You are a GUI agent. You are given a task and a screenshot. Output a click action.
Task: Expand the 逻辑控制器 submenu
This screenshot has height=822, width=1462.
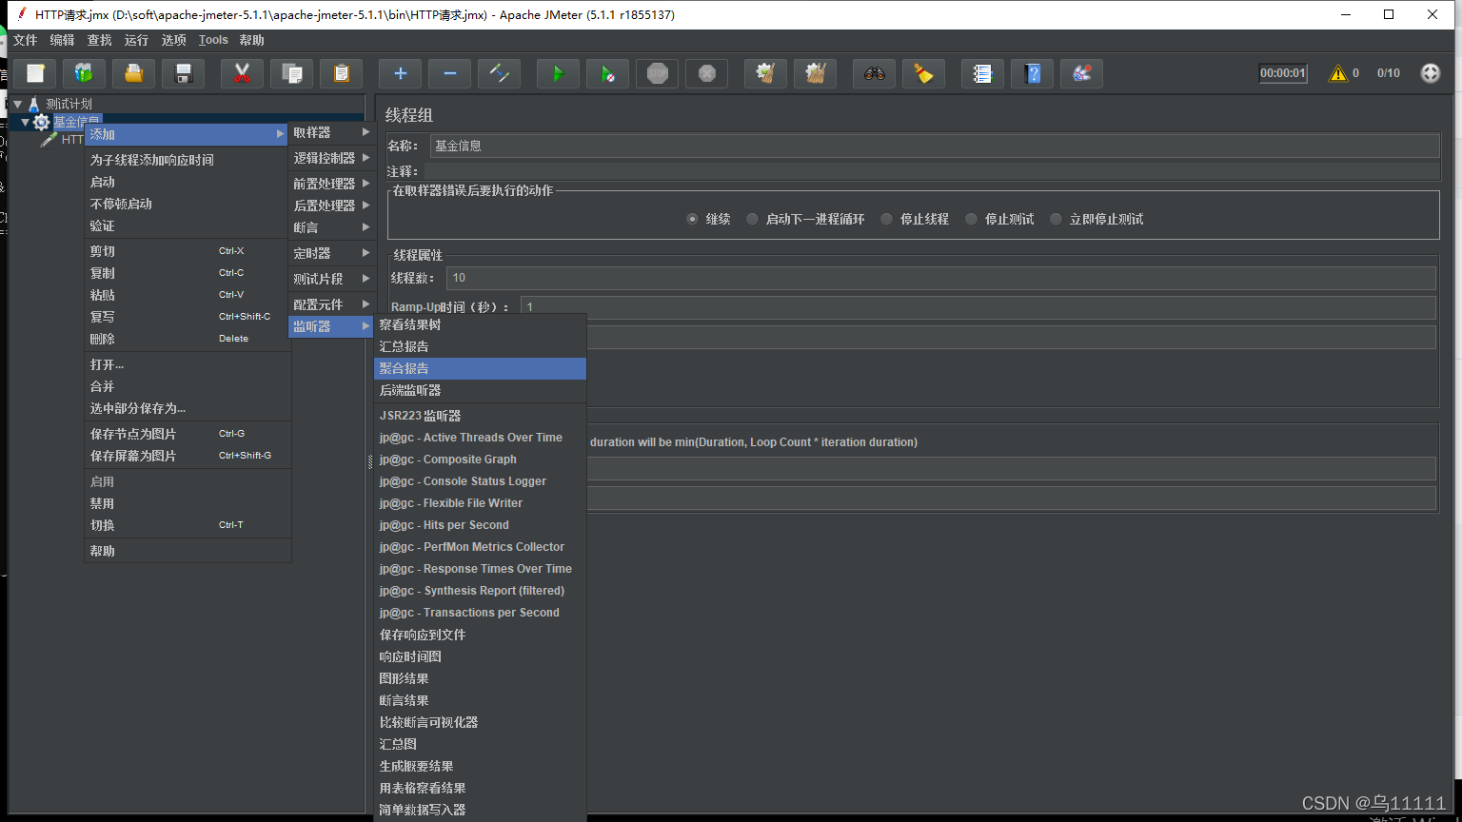click(x=331, y=158)
